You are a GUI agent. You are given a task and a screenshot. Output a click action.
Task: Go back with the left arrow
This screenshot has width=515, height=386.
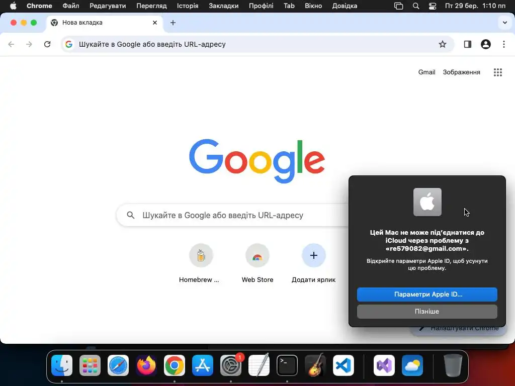11,44
